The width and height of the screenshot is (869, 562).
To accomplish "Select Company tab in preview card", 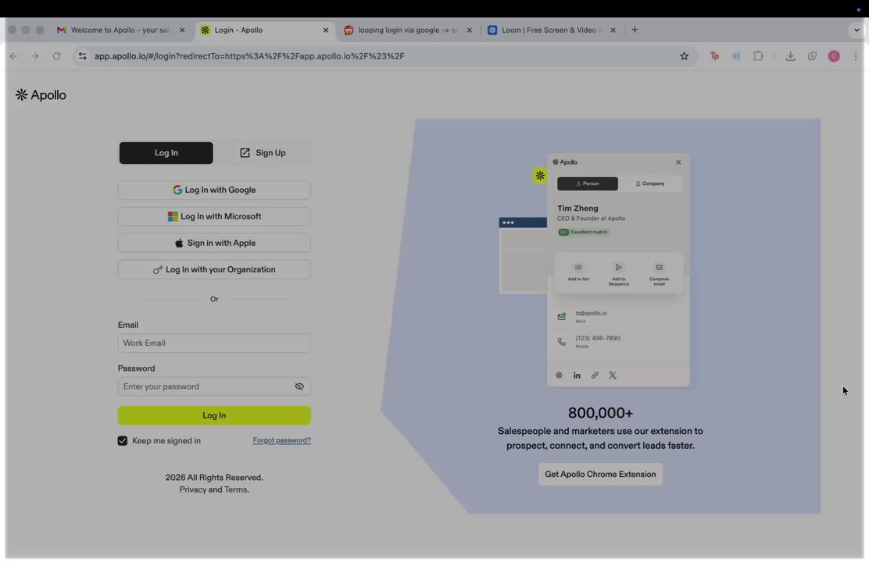I will (650, 183).
